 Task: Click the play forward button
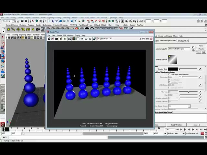coord(193,129)
